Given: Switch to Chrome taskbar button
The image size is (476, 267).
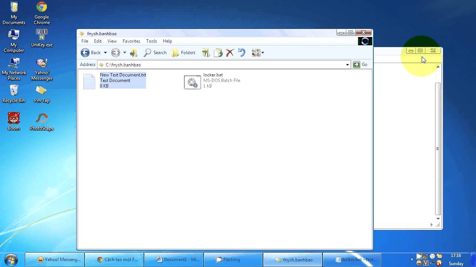Looking at the screenshot, I should (114, 260).
